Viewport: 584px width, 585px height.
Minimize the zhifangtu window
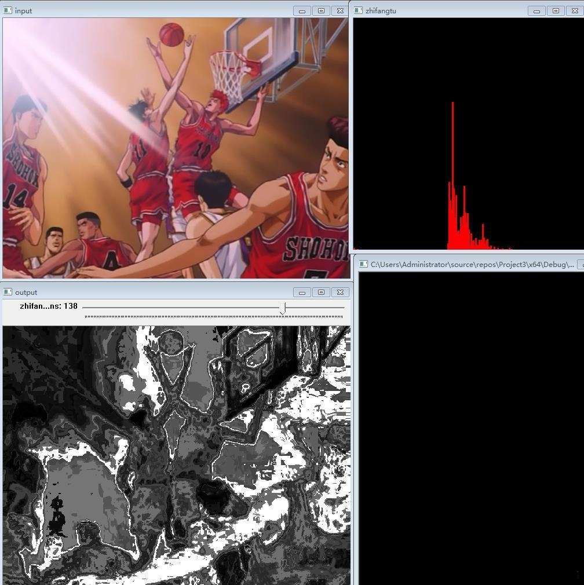click(x=536, y=11)
